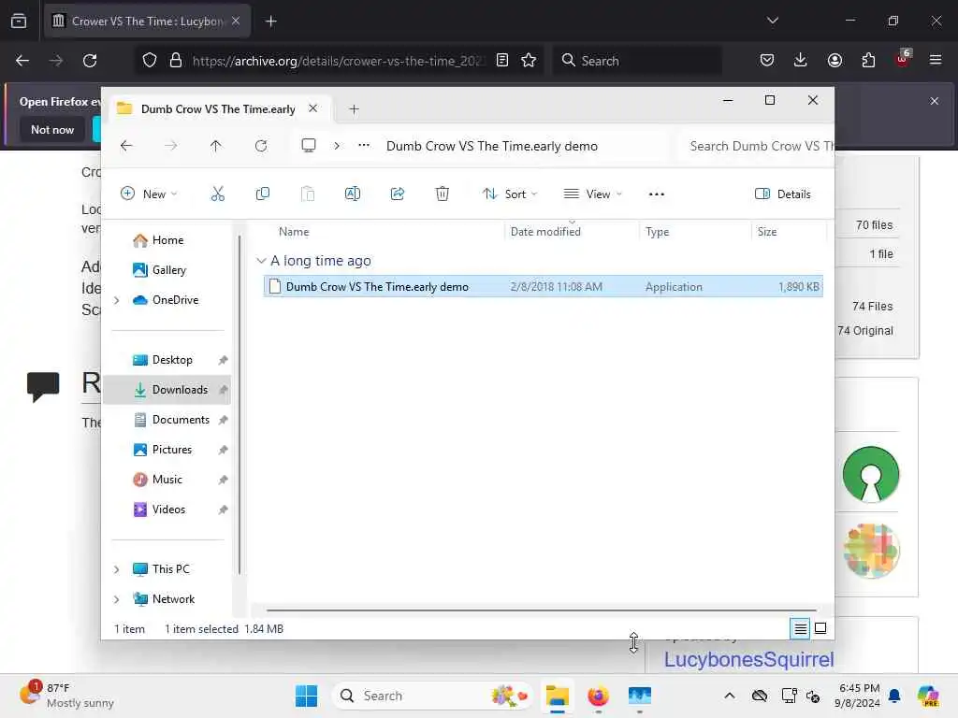This screenshot has height=718, width=958.
Task: Open Pictures in the navigation pane
Action: [x=172, y=450]
